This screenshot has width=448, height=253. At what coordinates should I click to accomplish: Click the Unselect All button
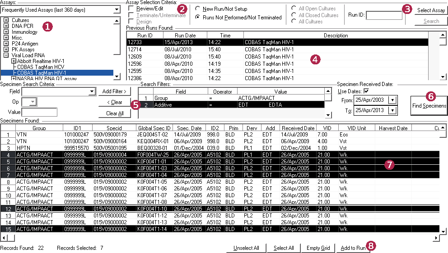tap(246, 248)
